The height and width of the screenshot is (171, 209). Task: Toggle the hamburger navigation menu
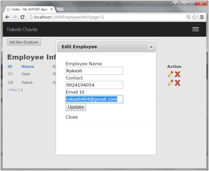pos(195,29)
